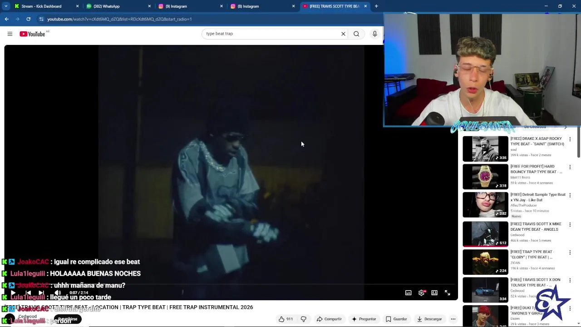Image resolution: width=581 pixels, height=327 pixels.
Task: View site information icon in address bar
Action: (41, 19)
